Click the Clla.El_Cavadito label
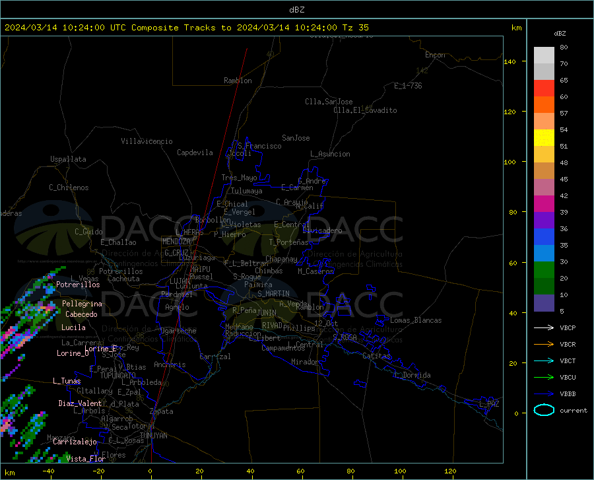The image size is (594, 480). tap(365, 110)
